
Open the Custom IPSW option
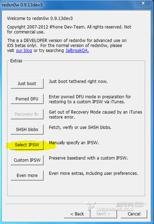tap(27, 160)
